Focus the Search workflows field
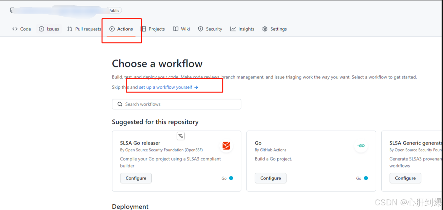The width and height of the screenshot is (443, 210). (176, 104)
